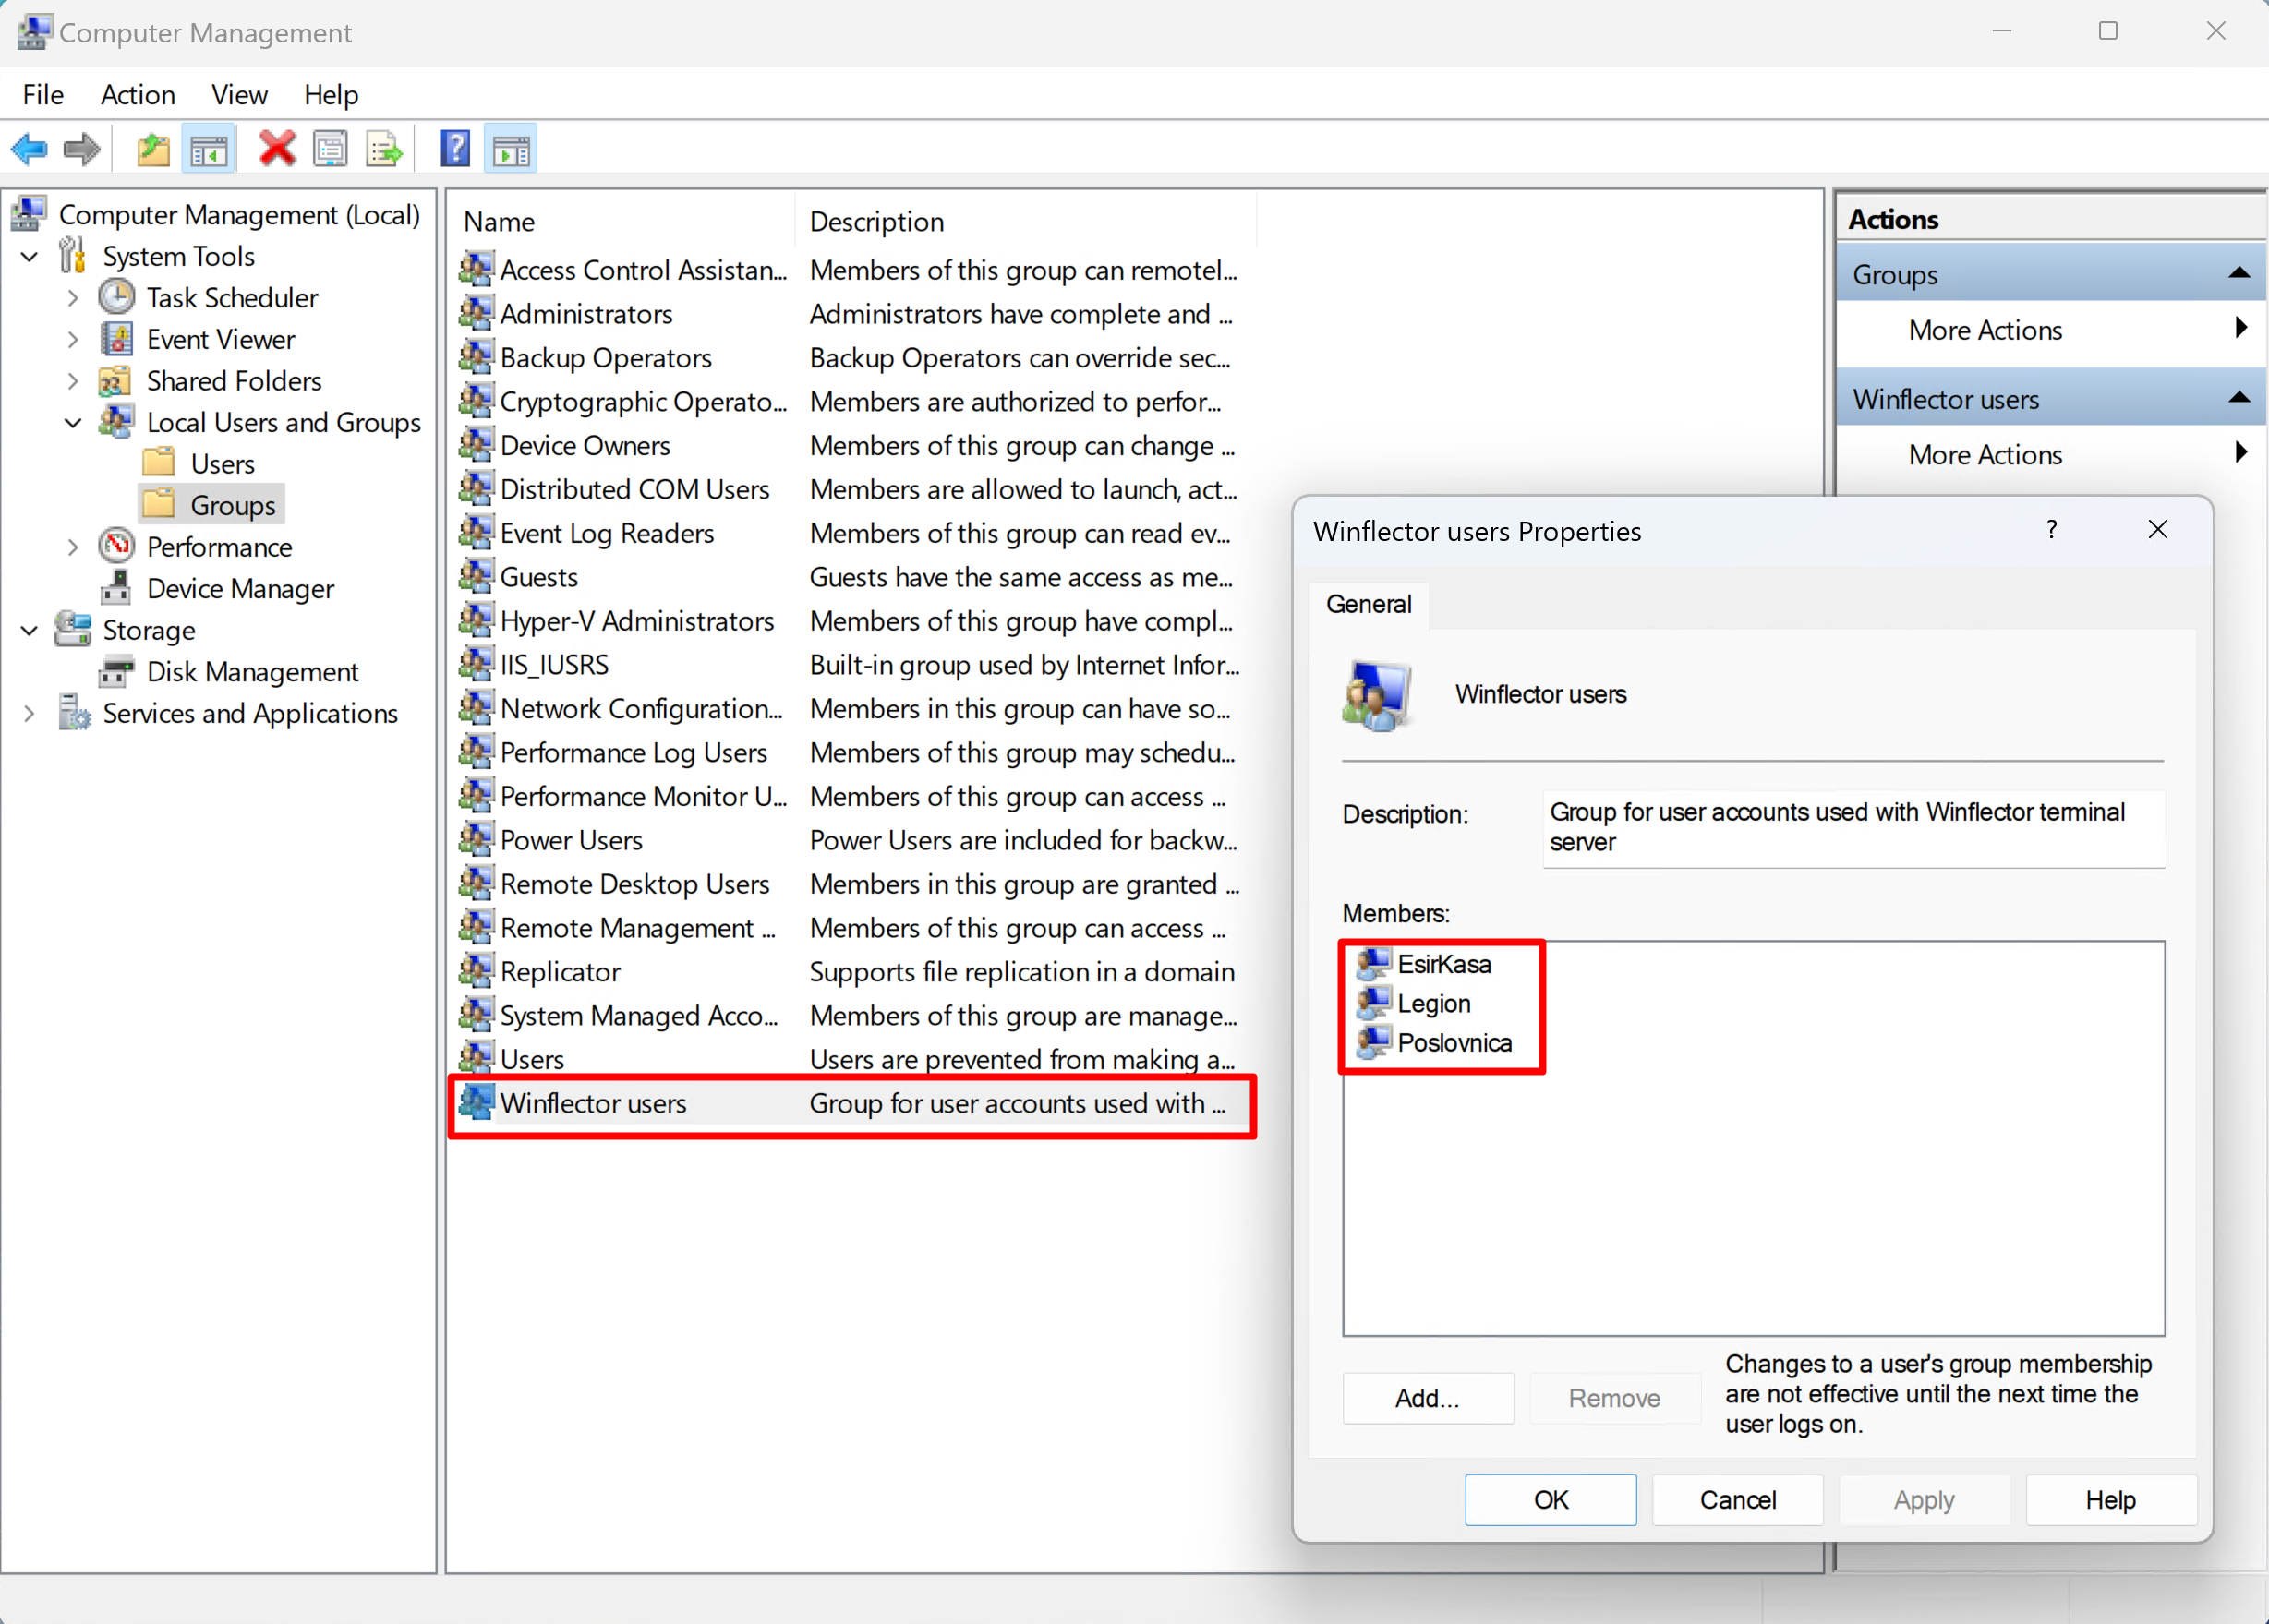This screenshot has width=2269, height=1624.
Task: Click the Properties toolbar icon
Action: 330,150
